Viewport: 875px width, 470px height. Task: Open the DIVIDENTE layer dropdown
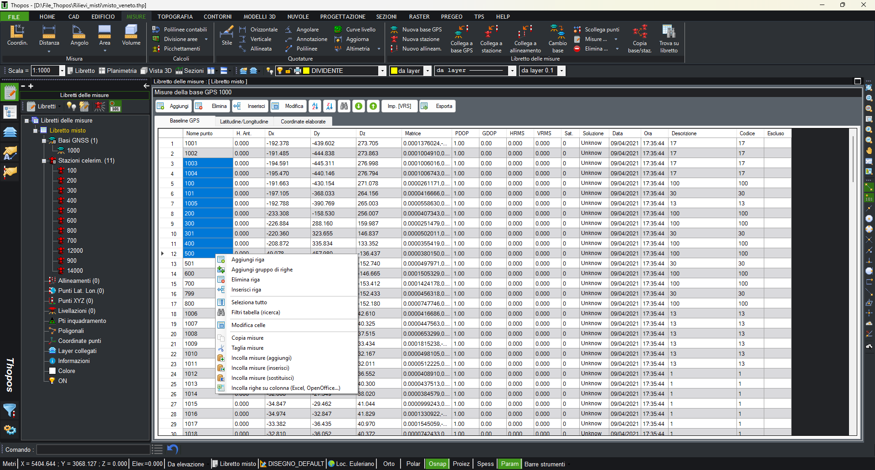pyautogui.click(x=382, y=71)
